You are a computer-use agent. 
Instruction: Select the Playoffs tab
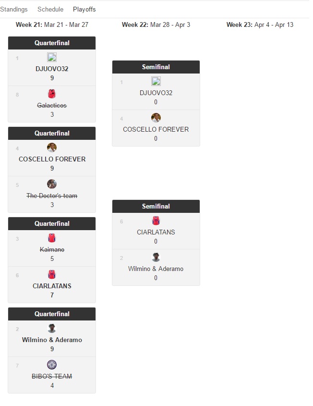[x=84, y=9]
